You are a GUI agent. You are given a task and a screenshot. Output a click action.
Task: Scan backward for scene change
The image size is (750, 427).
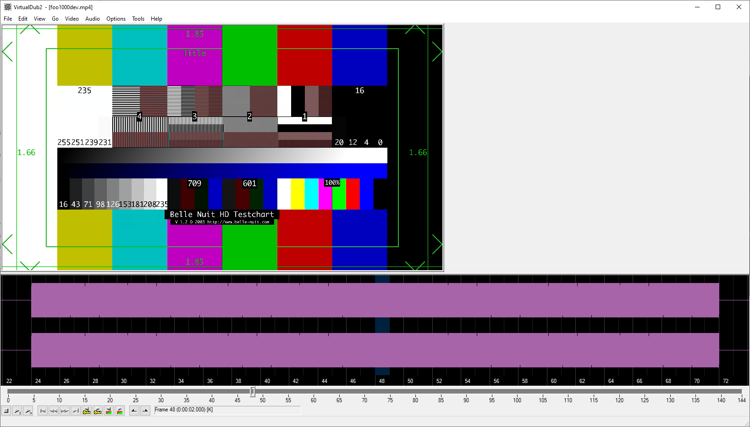[109, 411]
